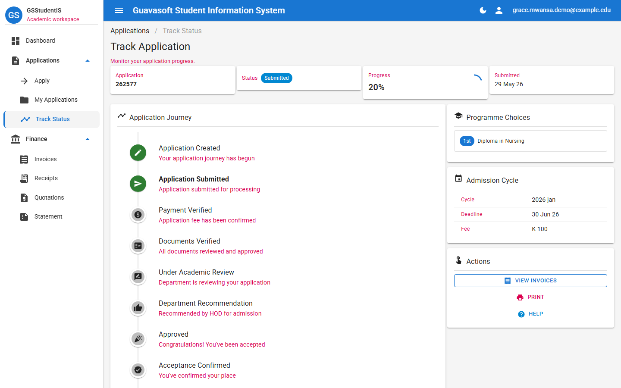Collapse the Finance sidebar group
The width and height of the screenshot is (621, 388).
(x=88, y=139)
